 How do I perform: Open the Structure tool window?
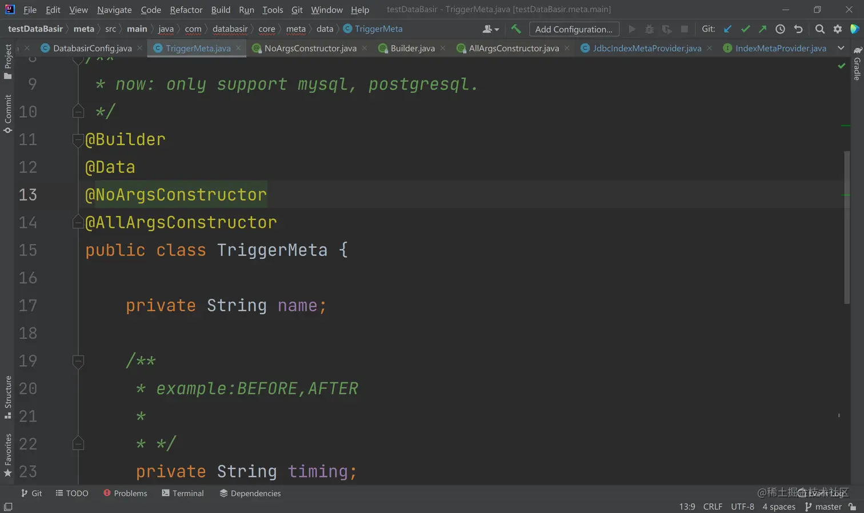8,397
